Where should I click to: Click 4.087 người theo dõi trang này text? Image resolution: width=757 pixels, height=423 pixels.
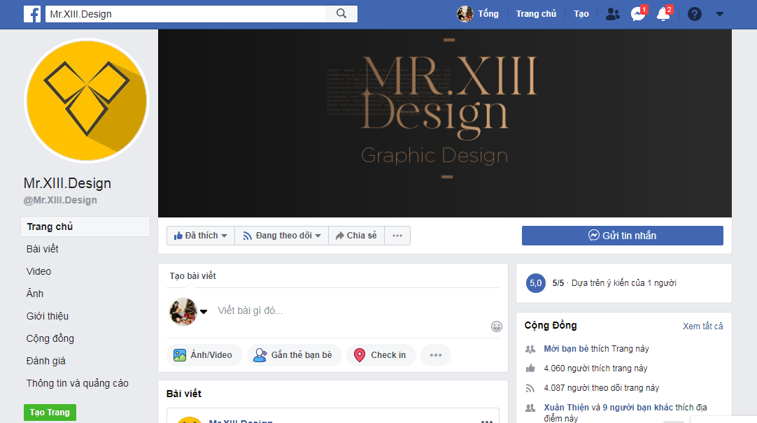[x=601, y=388]
